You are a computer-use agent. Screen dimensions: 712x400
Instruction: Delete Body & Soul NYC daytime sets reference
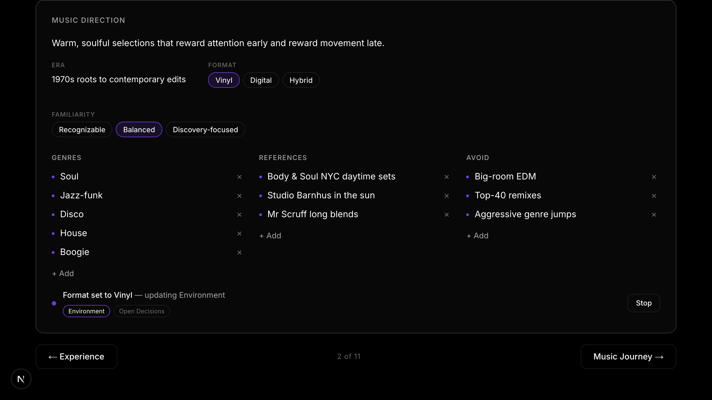pyautogui.click(x=446, y=177)
